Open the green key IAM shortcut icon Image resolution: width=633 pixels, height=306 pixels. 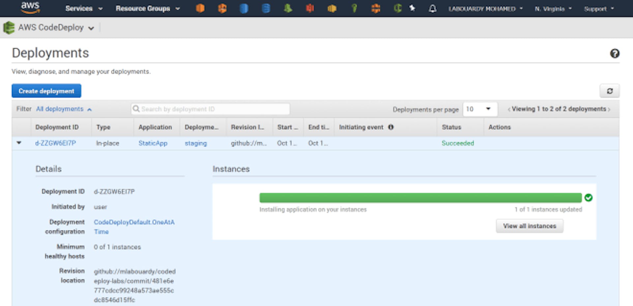coord(354,8)
